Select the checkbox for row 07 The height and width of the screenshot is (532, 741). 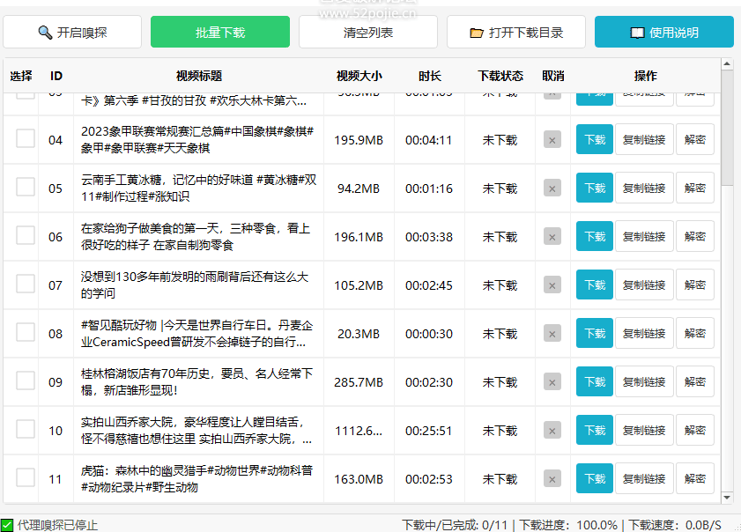pos(26,284)
